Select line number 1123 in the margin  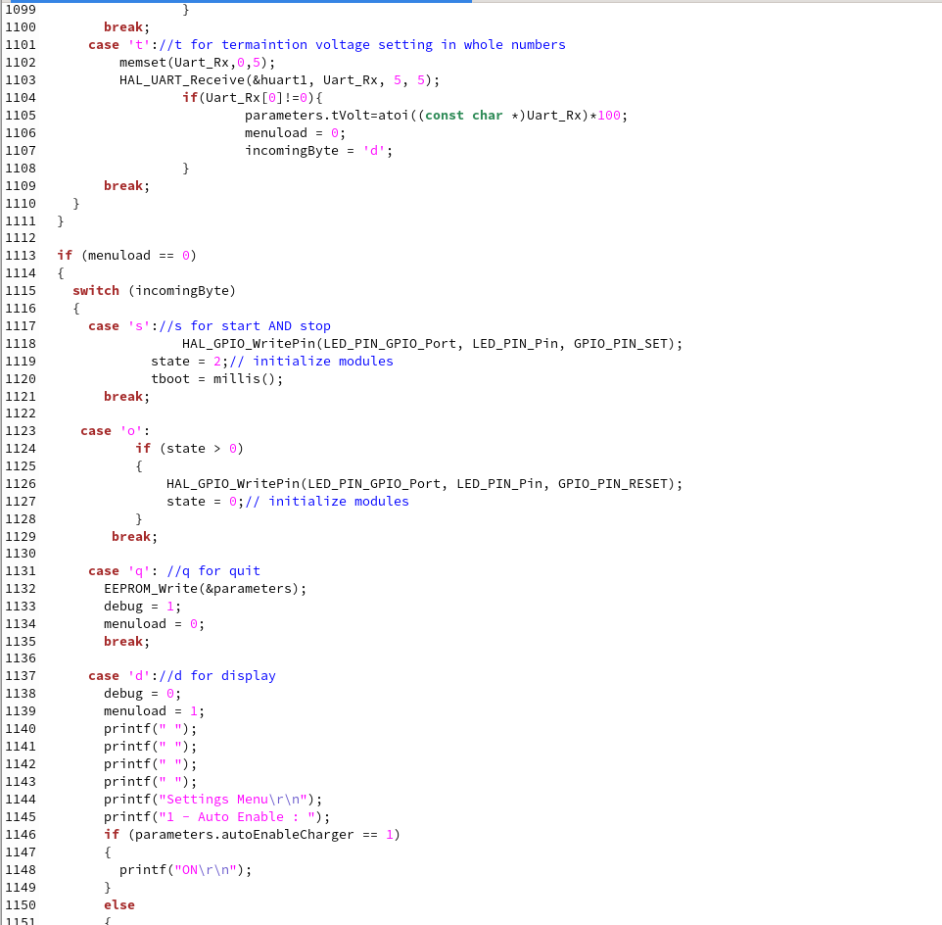point(21,431)
